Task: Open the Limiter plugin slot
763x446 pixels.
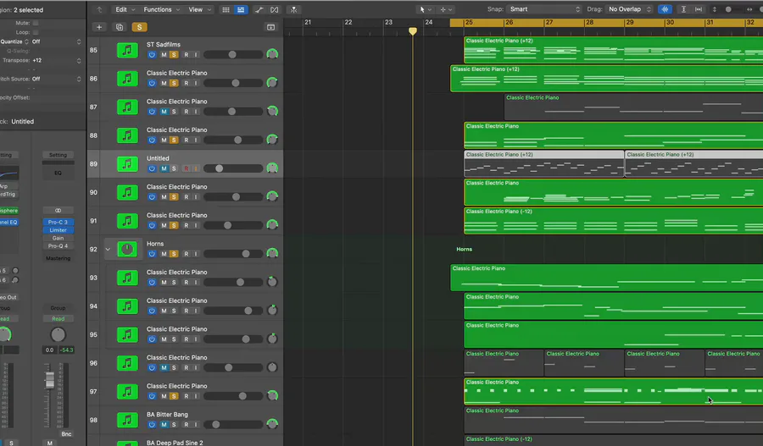Action: click(x=58, y=230)
